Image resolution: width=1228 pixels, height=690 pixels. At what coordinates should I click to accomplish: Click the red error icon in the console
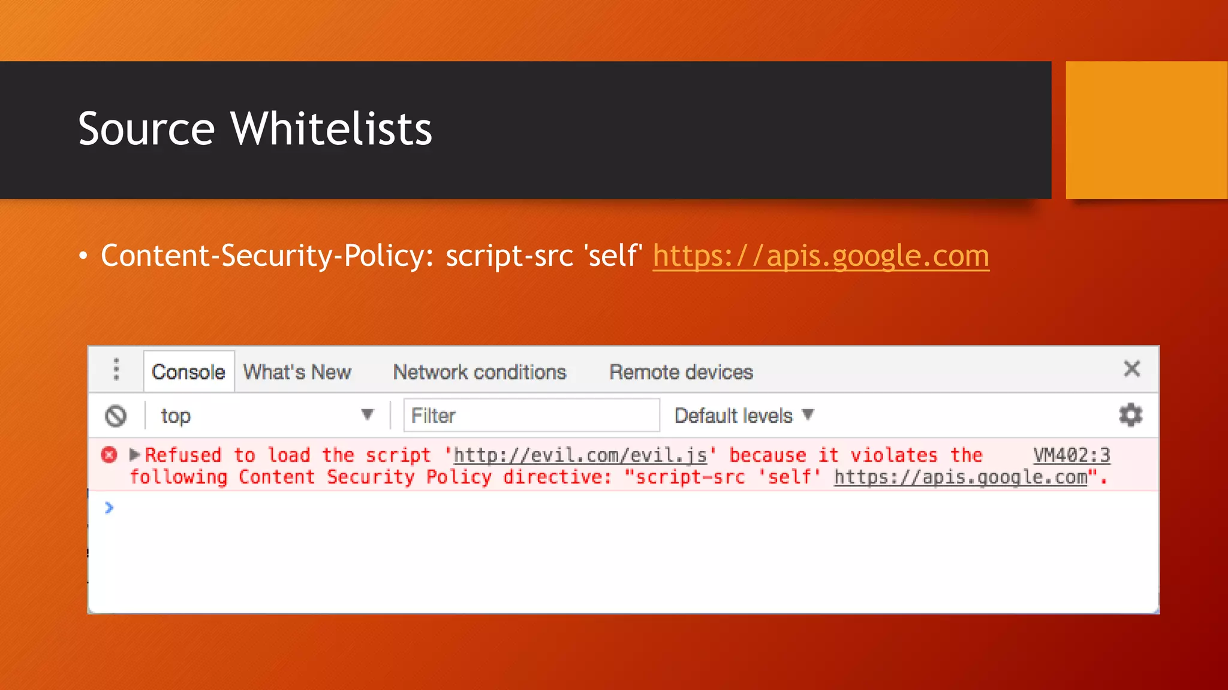click(109, 455)
